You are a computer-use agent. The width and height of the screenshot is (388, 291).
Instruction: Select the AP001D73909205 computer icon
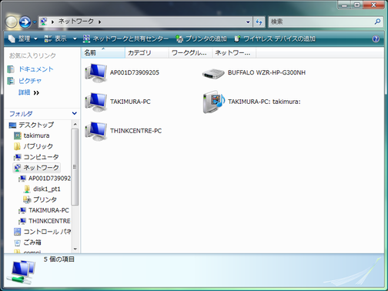(x=96, y=73)
